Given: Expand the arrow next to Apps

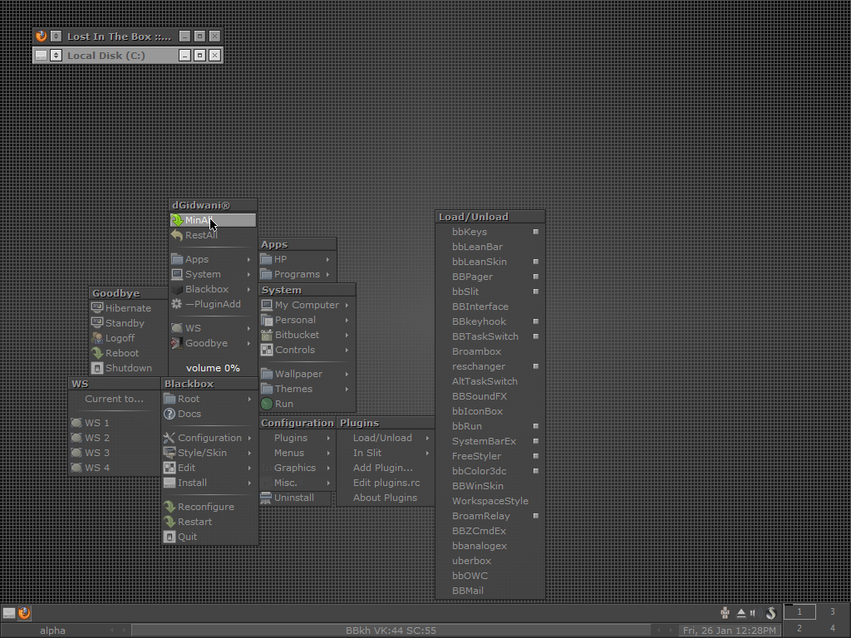Looking at the screenshot, I should (249, 259).
